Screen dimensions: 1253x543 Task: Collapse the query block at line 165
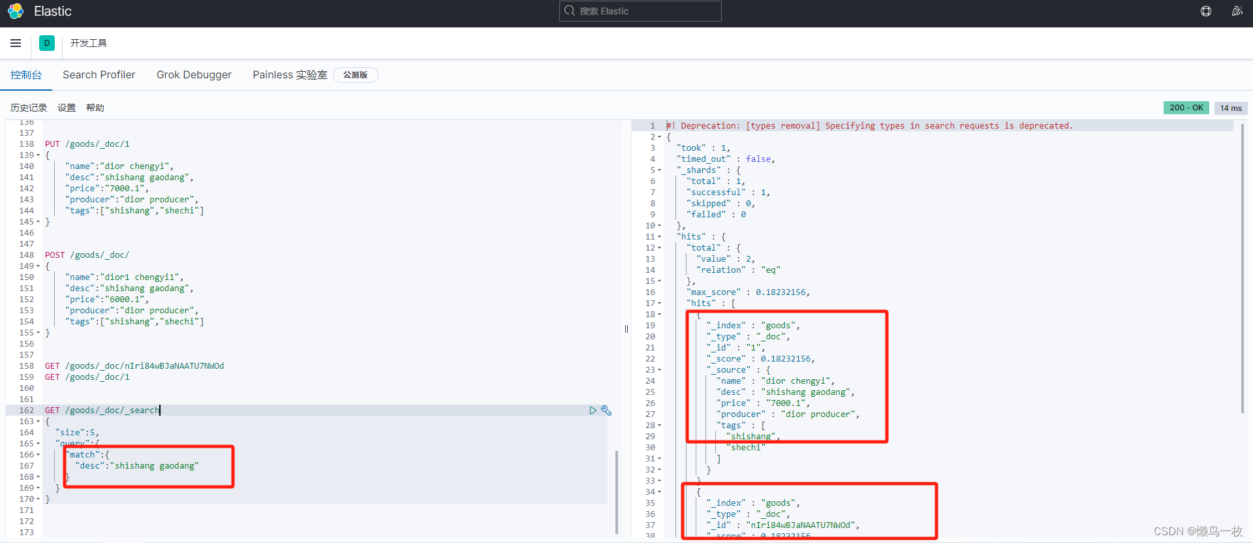pyautogui.click(x=39, y=444)
